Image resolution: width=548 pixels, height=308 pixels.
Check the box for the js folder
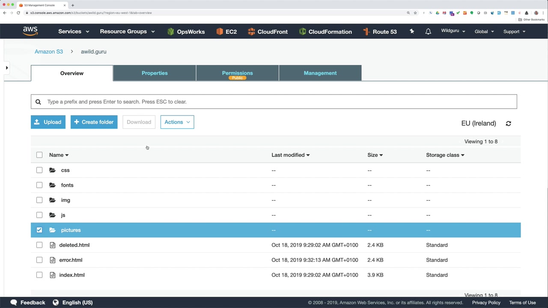pyautogui.click(x=39, y=215)
